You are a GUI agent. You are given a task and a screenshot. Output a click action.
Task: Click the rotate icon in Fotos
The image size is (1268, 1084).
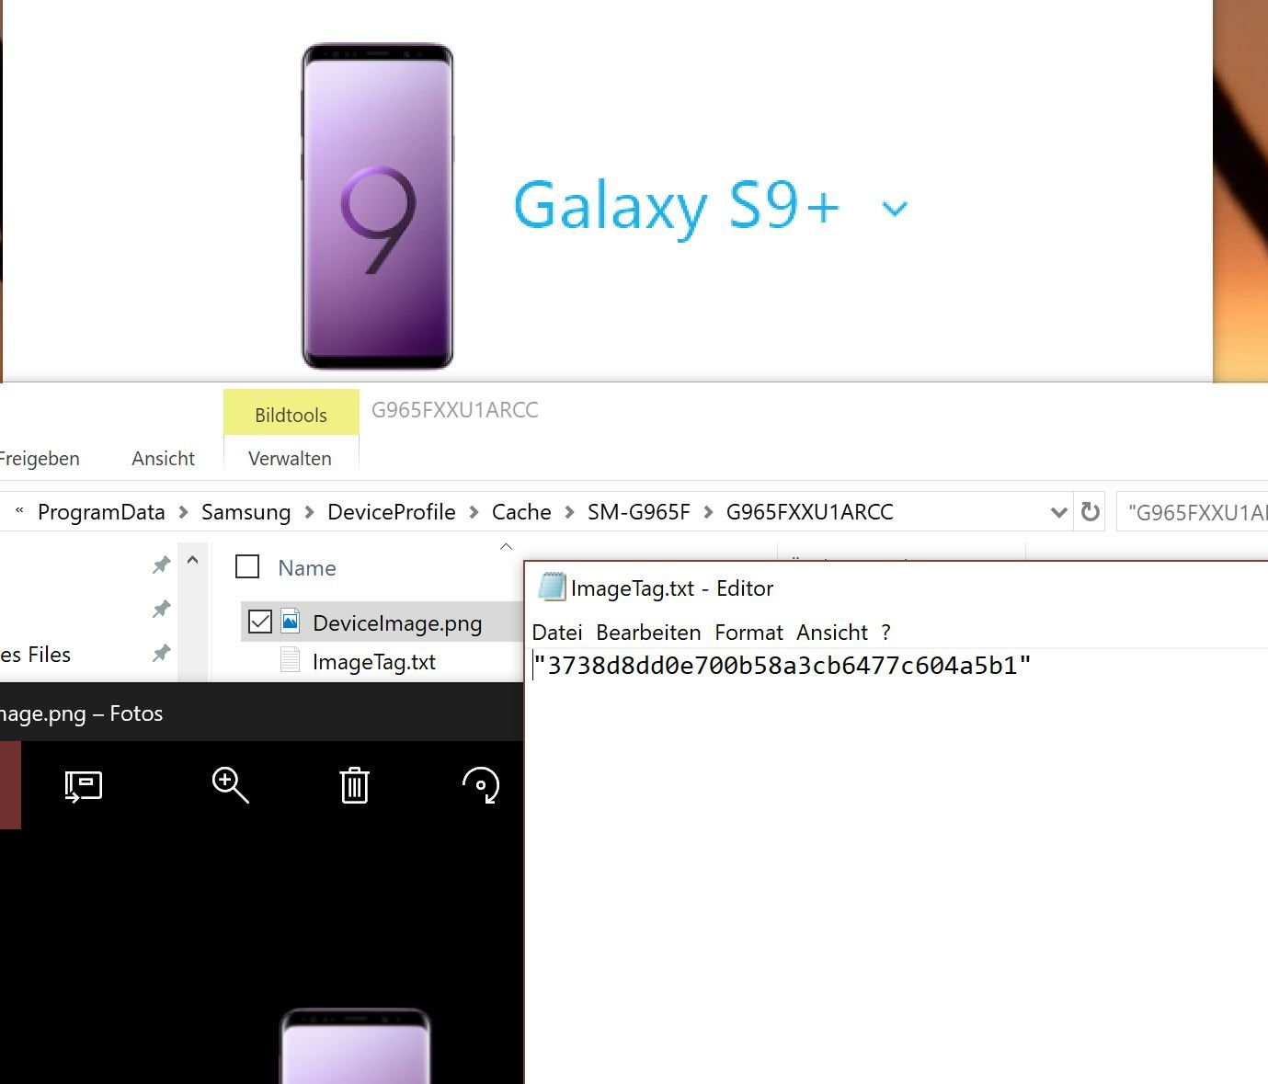pos(480,786)
